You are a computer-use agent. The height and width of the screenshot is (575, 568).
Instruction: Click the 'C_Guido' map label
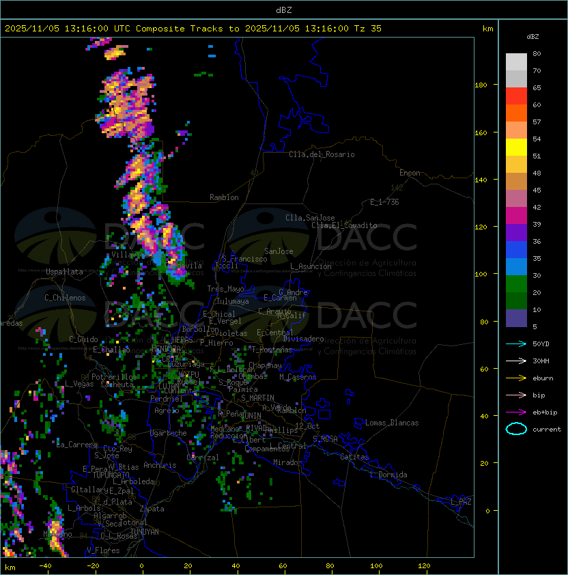(83, 339)
